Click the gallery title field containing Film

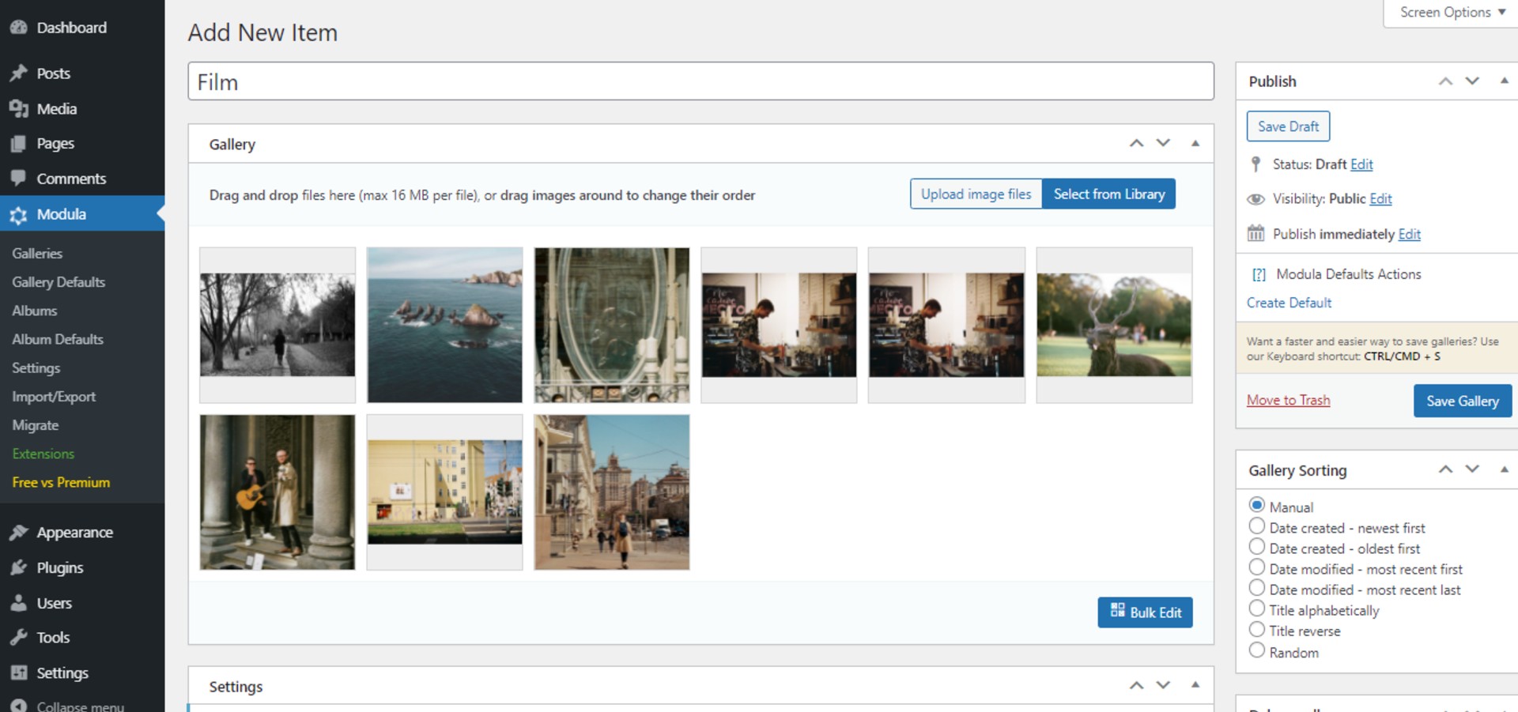pyautogui.click(x=700, y=81)
